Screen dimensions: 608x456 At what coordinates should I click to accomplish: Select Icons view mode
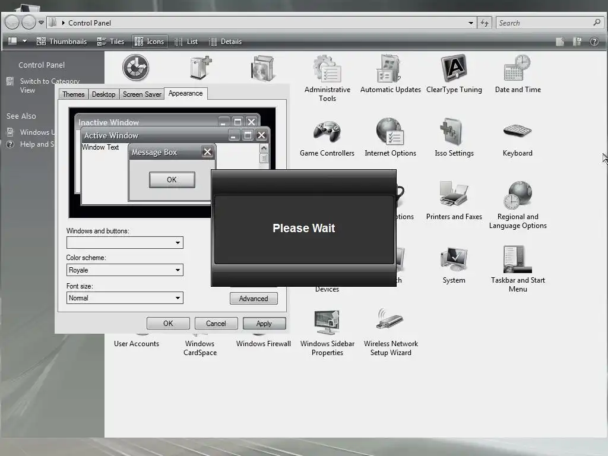(x=149, y=42)
